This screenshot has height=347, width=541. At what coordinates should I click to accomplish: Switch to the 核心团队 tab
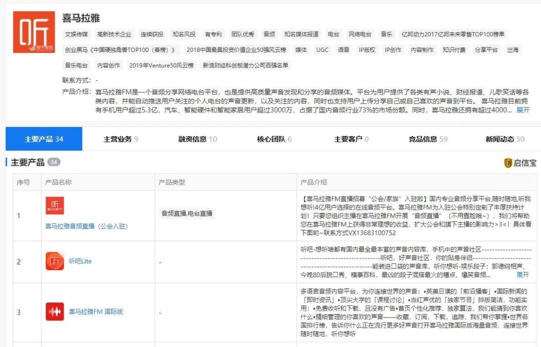coord(275,139)
